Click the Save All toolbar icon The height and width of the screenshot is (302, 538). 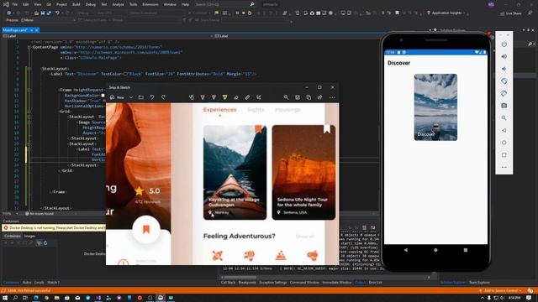49,13
